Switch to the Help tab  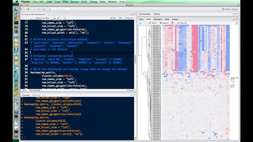point(167,19)
